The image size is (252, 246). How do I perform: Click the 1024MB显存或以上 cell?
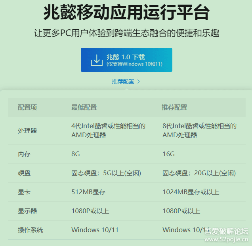pos(191,192)
